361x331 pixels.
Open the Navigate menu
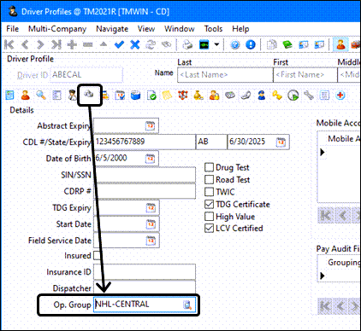point(112,29)
